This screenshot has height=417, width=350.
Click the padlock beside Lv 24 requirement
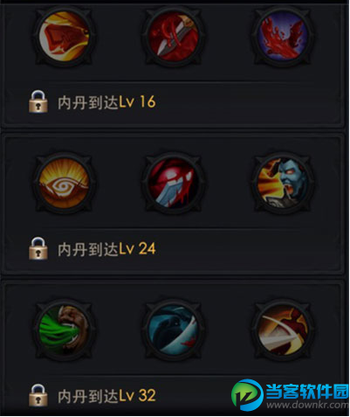coord(38,248)
